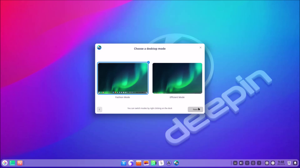Launch the Album photo app icon

(146, 163)
